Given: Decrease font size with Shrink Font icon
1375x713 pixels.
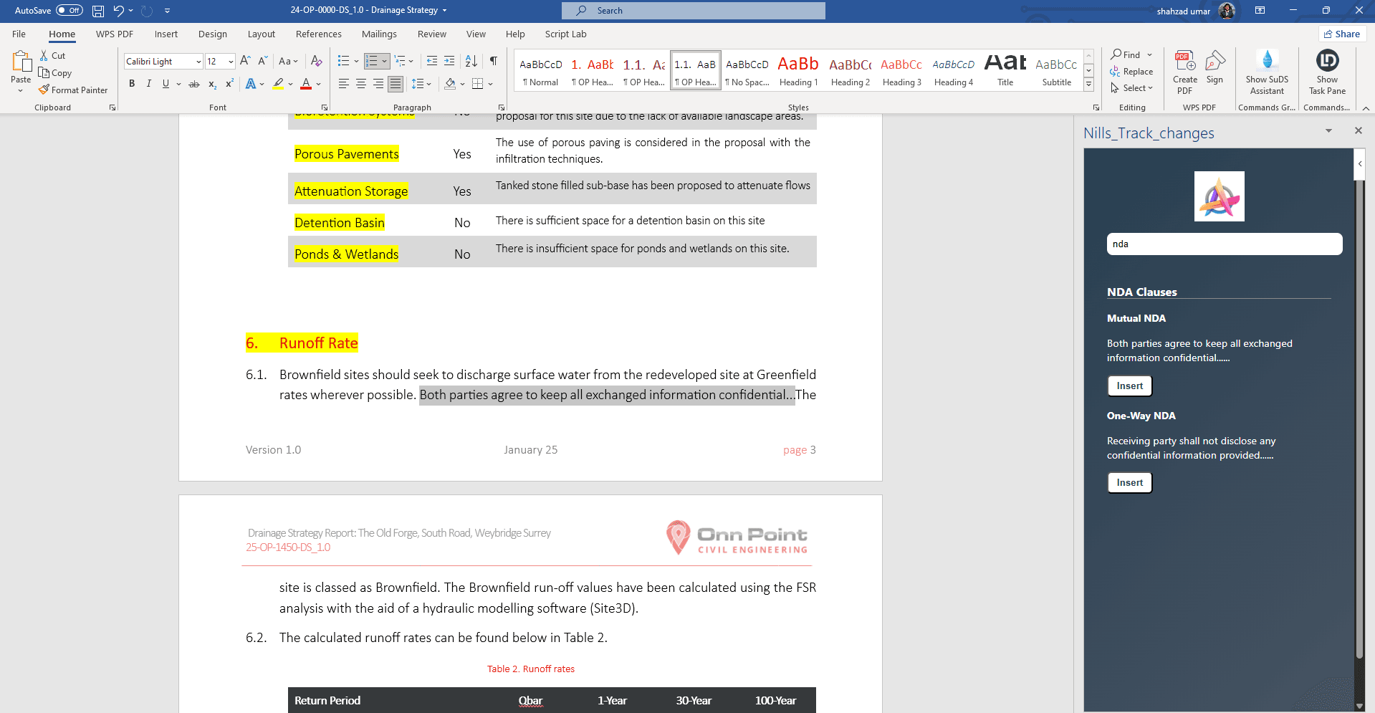Looking at the screenshot, I should click(x=262, y=62).
